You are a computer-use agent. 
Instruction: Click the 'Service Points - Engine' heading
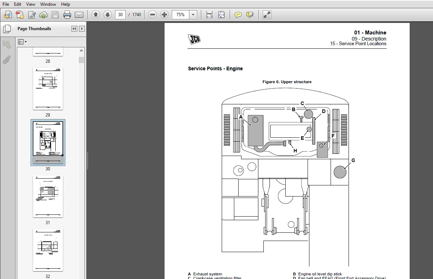click(x=215, y=68)
